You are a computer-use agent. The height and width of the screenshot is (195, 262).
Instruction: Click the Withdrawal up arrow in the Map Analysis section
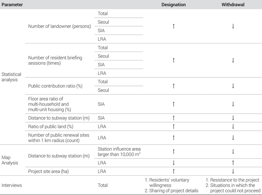[x=233, y=162]
